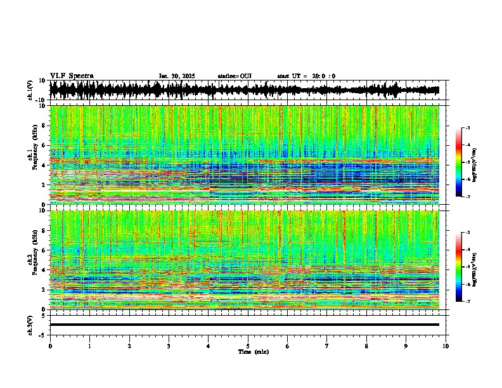Click the ch.2 log(PSD) color bar

pyautogui.click(x=459, y=267)
